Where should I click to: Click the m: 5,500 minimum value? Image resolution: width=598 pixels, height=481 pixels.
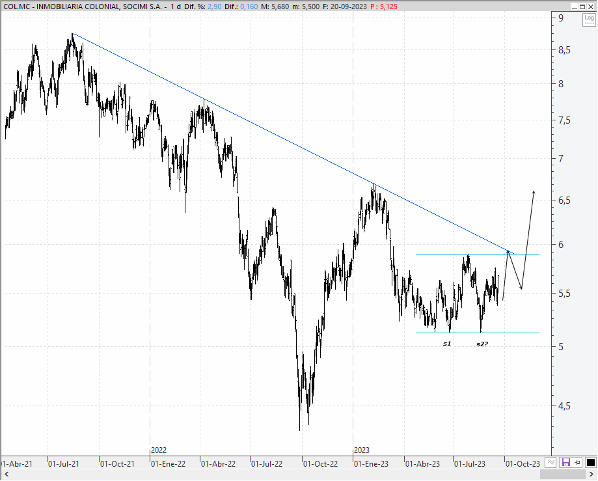pyautogui.click(x=306, y=7)
